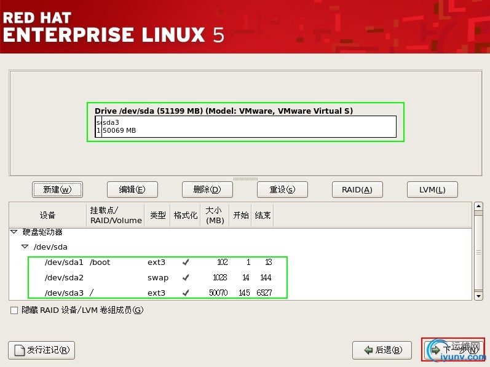Collapse the 硬盘驱动器 tree node
This screenshot has height=367, width=490.
tap(14, 232)
